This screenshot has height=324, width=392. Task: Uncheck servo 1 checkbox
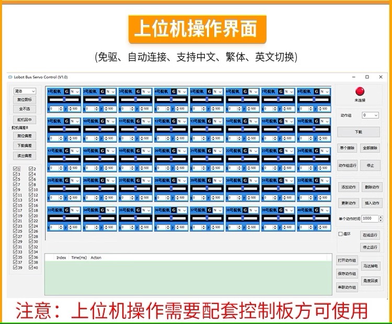[15, 169]
